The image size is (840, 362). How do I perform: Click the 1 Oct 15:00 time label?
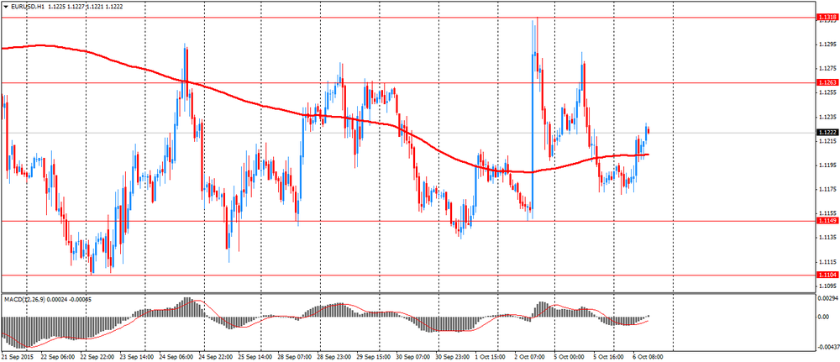coord(491,355)
